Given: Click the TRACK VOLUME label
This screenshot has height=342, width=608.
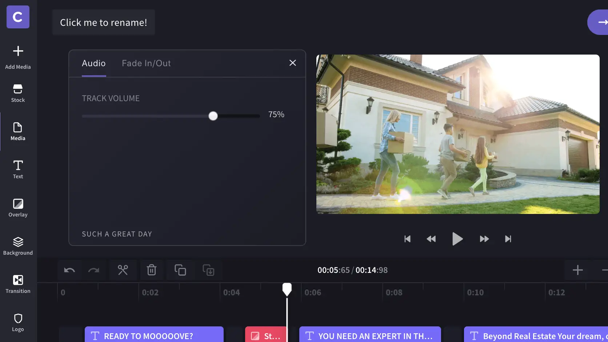Looking at the screenshot, I should coord(111,98).
